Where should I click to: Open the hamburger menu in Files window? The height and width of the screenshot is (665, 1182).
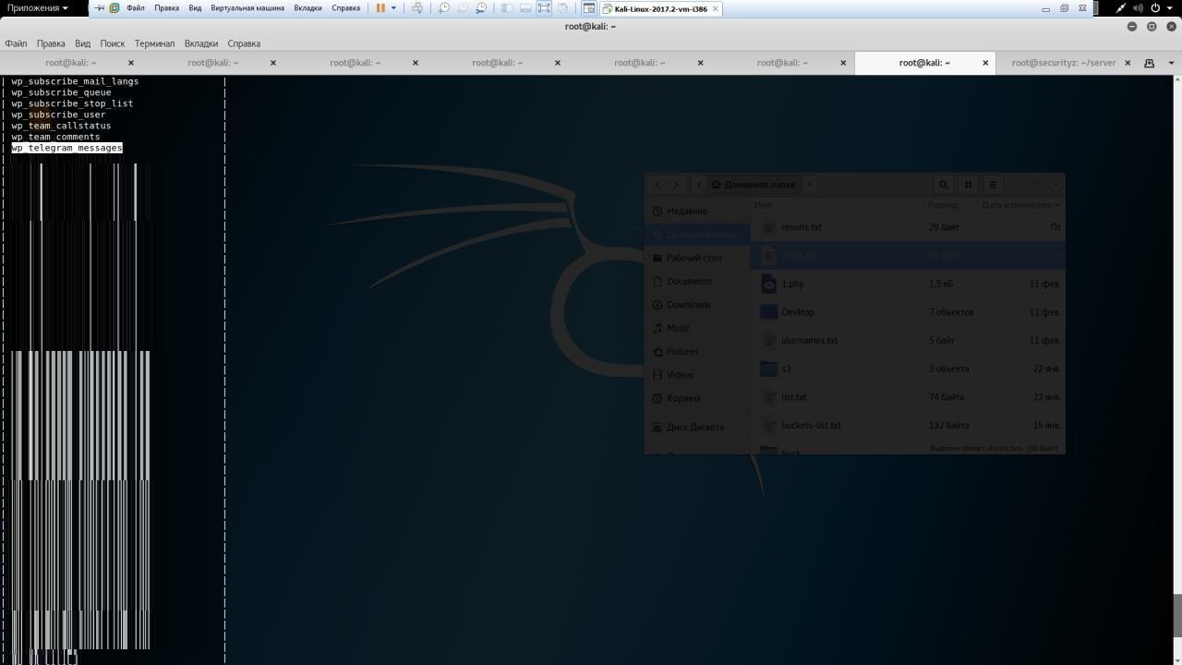[x=993, y=184]
